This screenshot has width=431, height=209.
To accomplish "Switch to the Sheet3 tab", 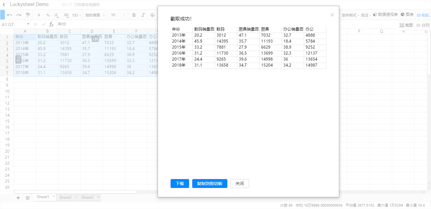I will click(x=88, y=197).
